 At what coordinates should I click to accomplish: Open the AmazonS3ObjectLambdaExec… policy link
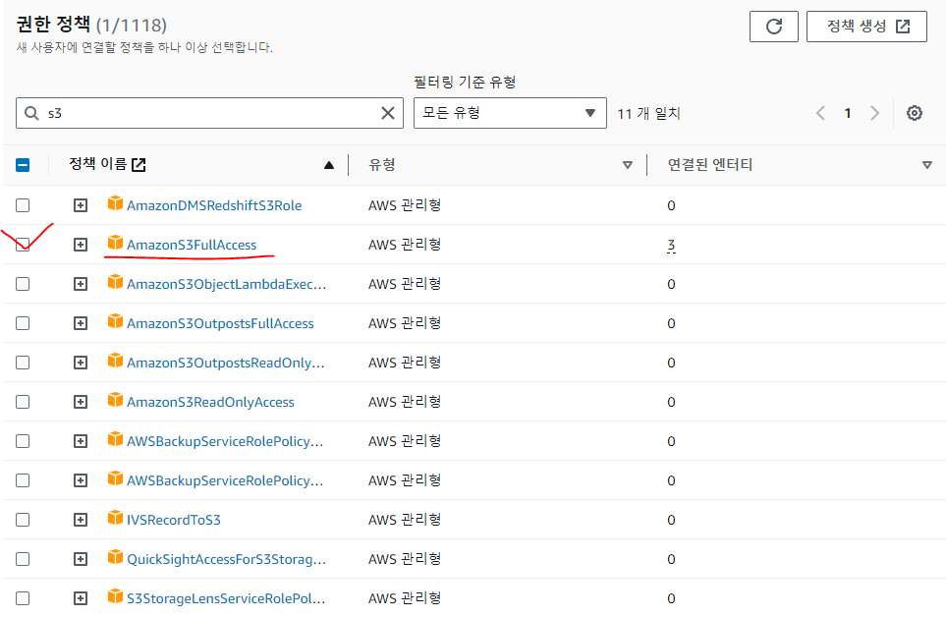(x=226, y=284)
